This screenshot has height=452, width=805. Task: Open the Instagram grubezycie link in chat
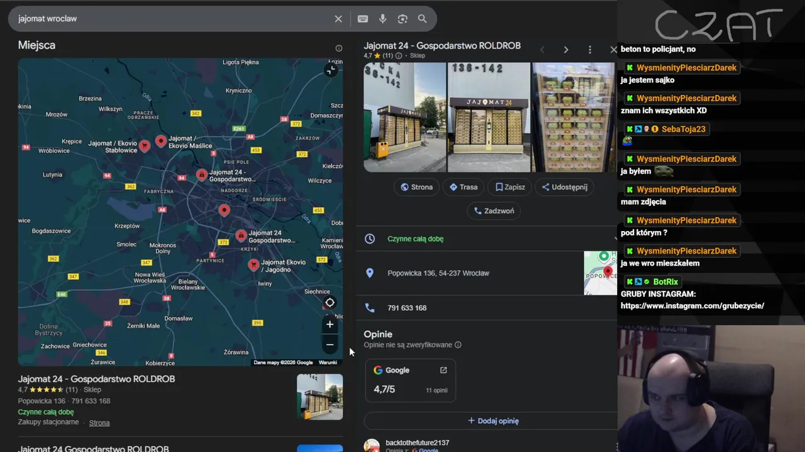pyautogui.click(x=692, y=306)
